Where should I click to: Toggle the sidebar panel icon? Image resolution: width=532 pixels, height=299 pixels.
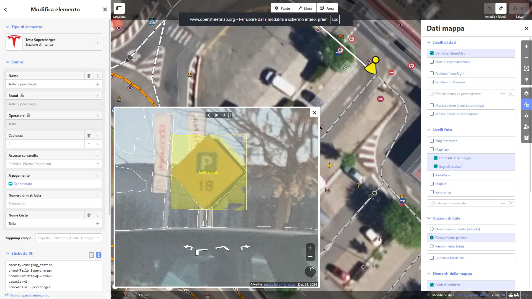tap(119, 8)
